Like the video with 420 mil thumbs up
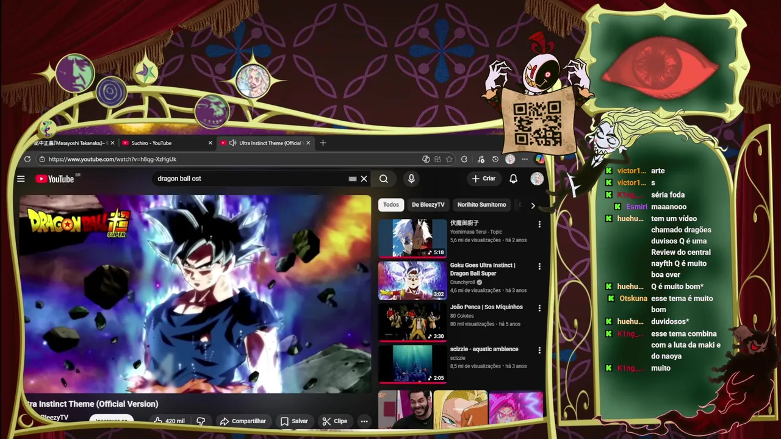The height and width of the screenshot is (439, 781). click(169, 421)
